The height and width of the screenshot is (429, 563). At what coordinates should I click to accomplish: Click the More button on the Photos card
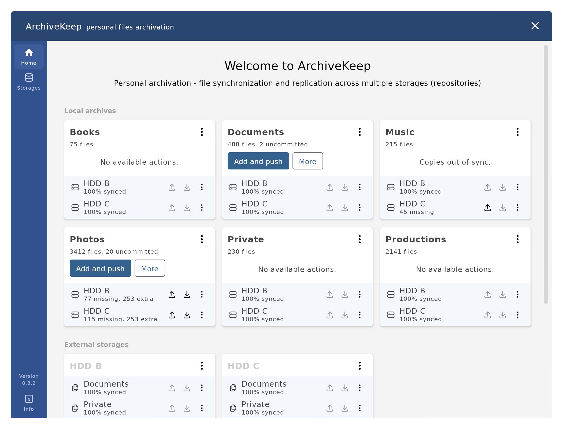tap(150, 268)
